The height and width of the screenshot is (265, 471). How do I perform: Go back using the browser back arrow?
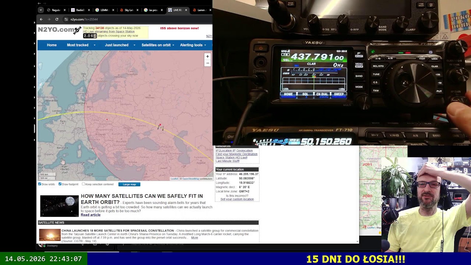point(41,19)
